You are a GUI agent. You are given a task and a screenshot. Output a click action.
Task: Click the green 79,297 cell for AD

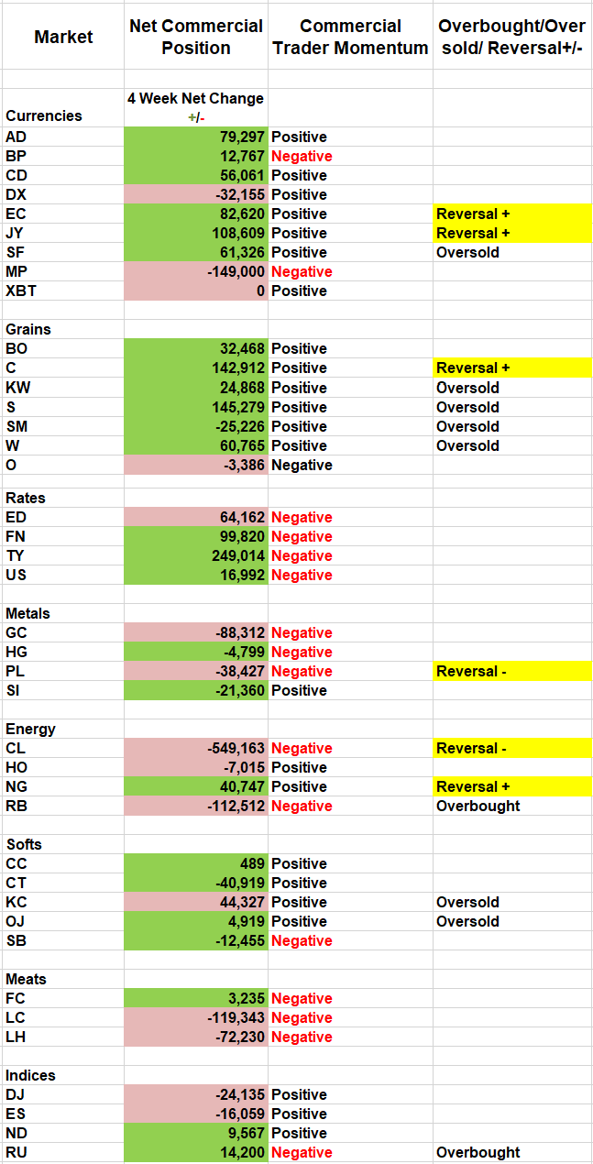coord(196,137)
